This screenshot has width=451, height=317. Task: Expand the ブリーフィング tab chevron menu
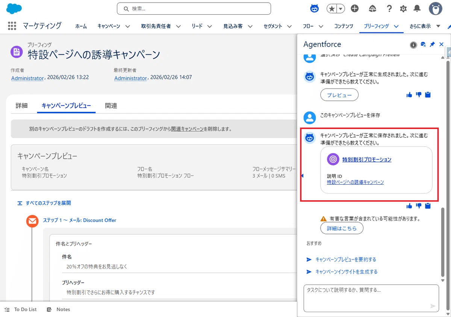click(396, 26)
